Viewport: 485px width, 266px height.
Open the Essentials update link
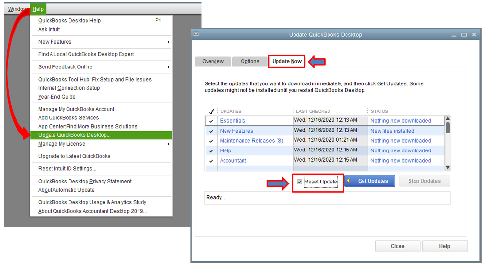tap(233, 121)
